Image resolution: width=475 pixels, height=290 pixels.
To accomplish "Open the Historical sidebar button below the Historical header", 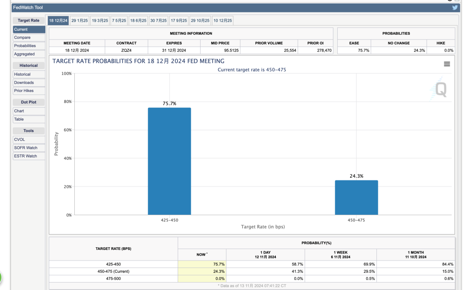I will (29, 74).
